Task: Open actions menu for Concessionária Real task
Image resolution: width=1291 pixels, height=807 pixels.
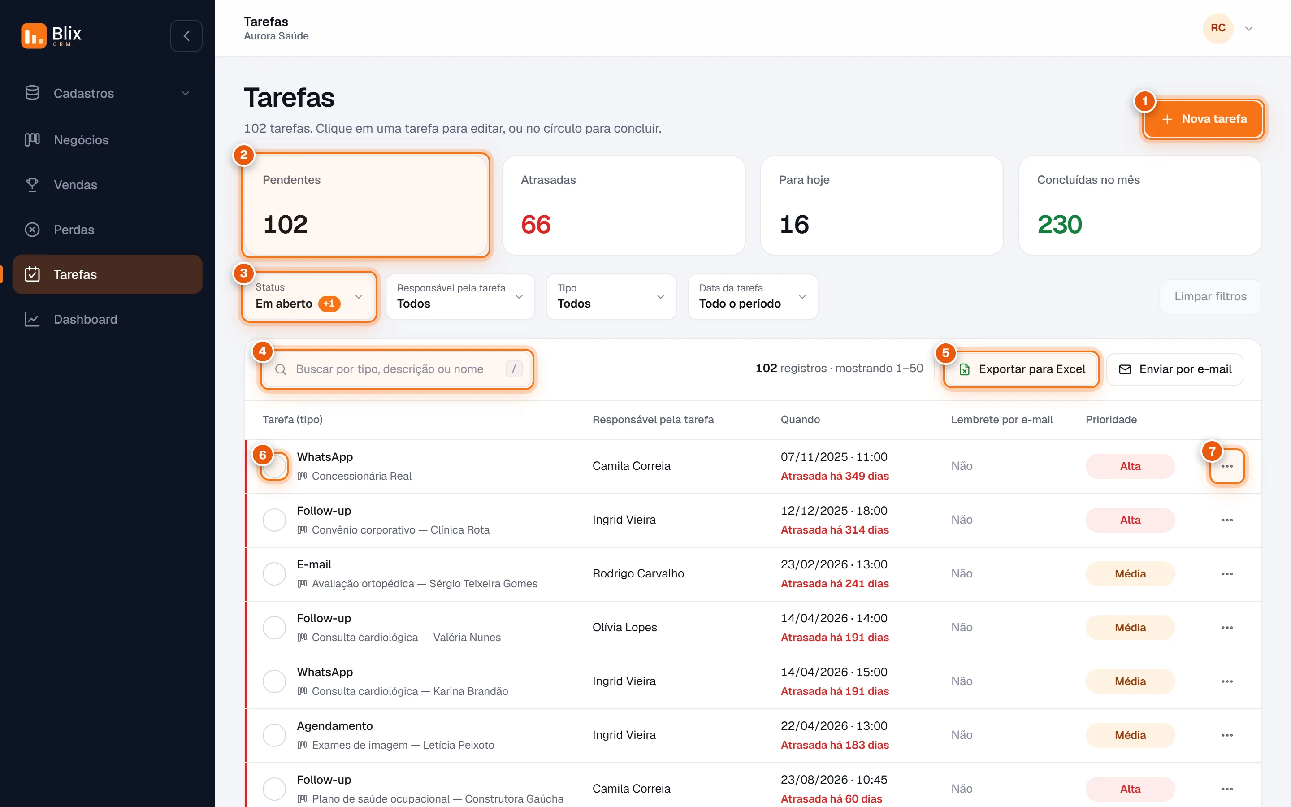Action: (x=1226, y=466)
